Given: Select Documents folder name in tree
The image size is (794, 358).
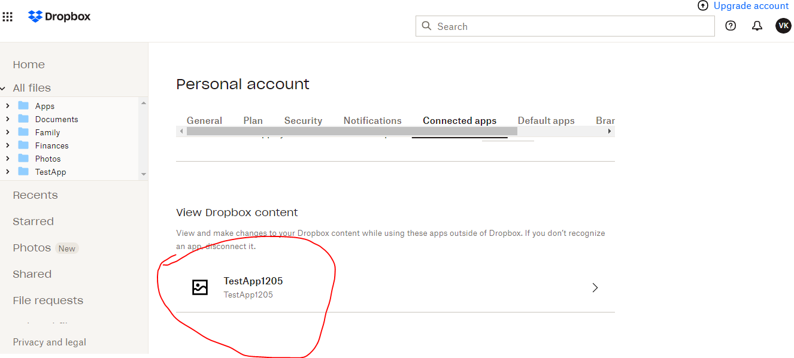Looking at the screenshot, I should pos(56,119).
